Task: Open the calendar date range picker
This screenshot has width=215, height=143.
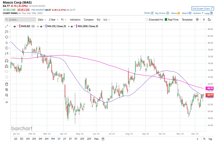Action: [102, 139]
